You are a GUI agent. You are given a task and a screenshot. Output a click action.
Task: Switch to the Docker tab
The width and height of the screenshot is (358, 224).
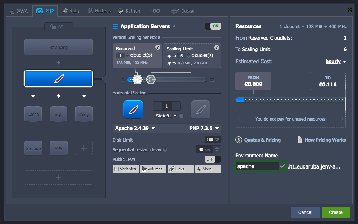coord(183,11)
